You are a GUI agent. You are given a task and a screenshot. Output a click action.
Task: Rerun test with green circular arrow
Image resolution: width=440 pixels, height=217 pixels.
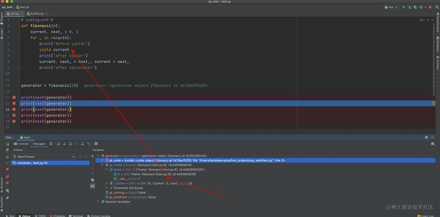tap(8, 144)
